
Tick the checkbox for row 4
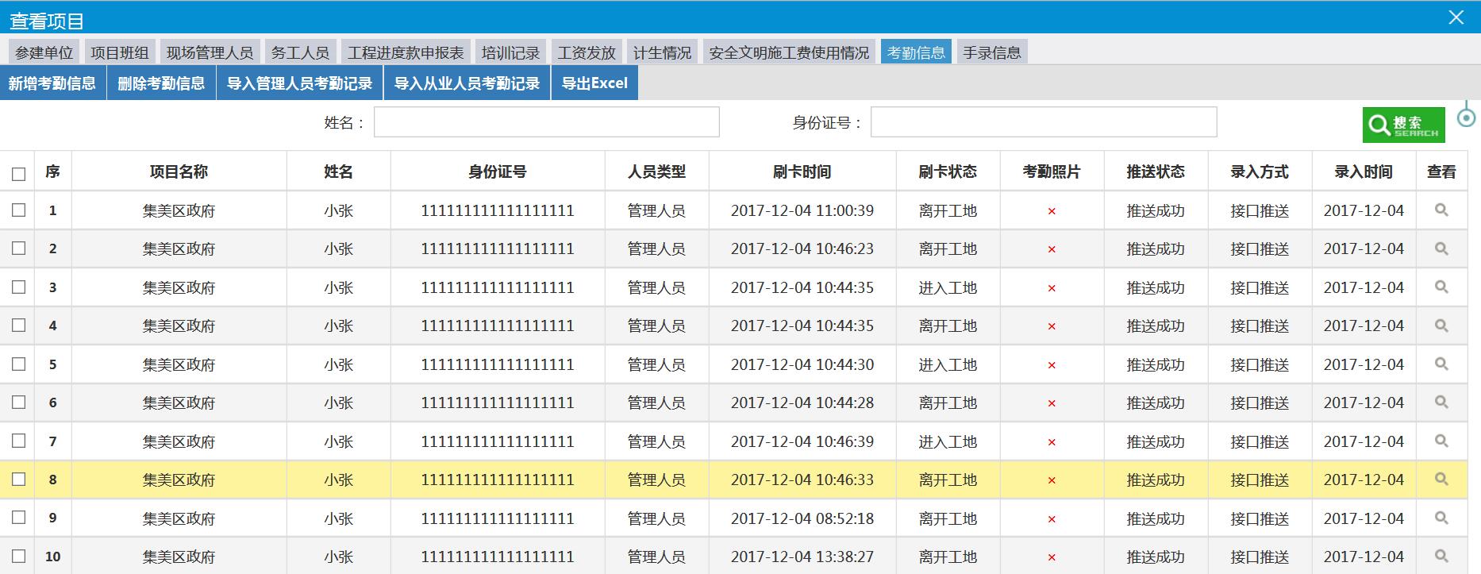click(x=19, y=326)
